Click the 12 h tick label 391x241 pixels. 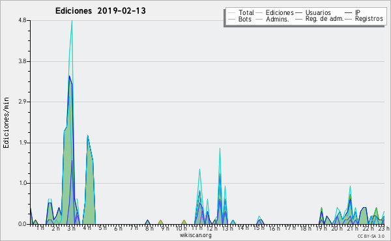tap(211, 229)
